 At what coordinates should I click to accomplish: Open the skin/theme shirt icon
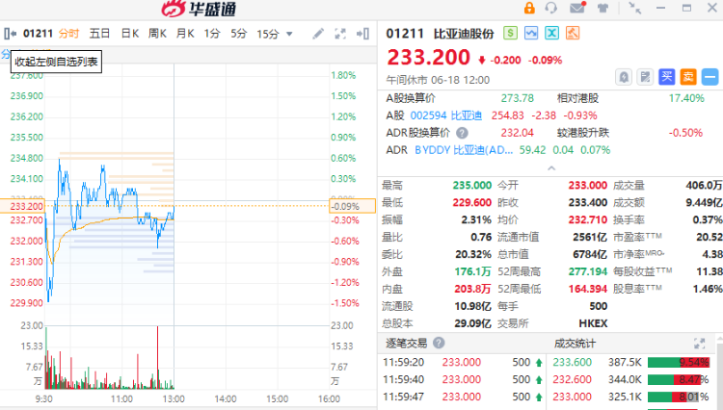(x=602, y=8)
